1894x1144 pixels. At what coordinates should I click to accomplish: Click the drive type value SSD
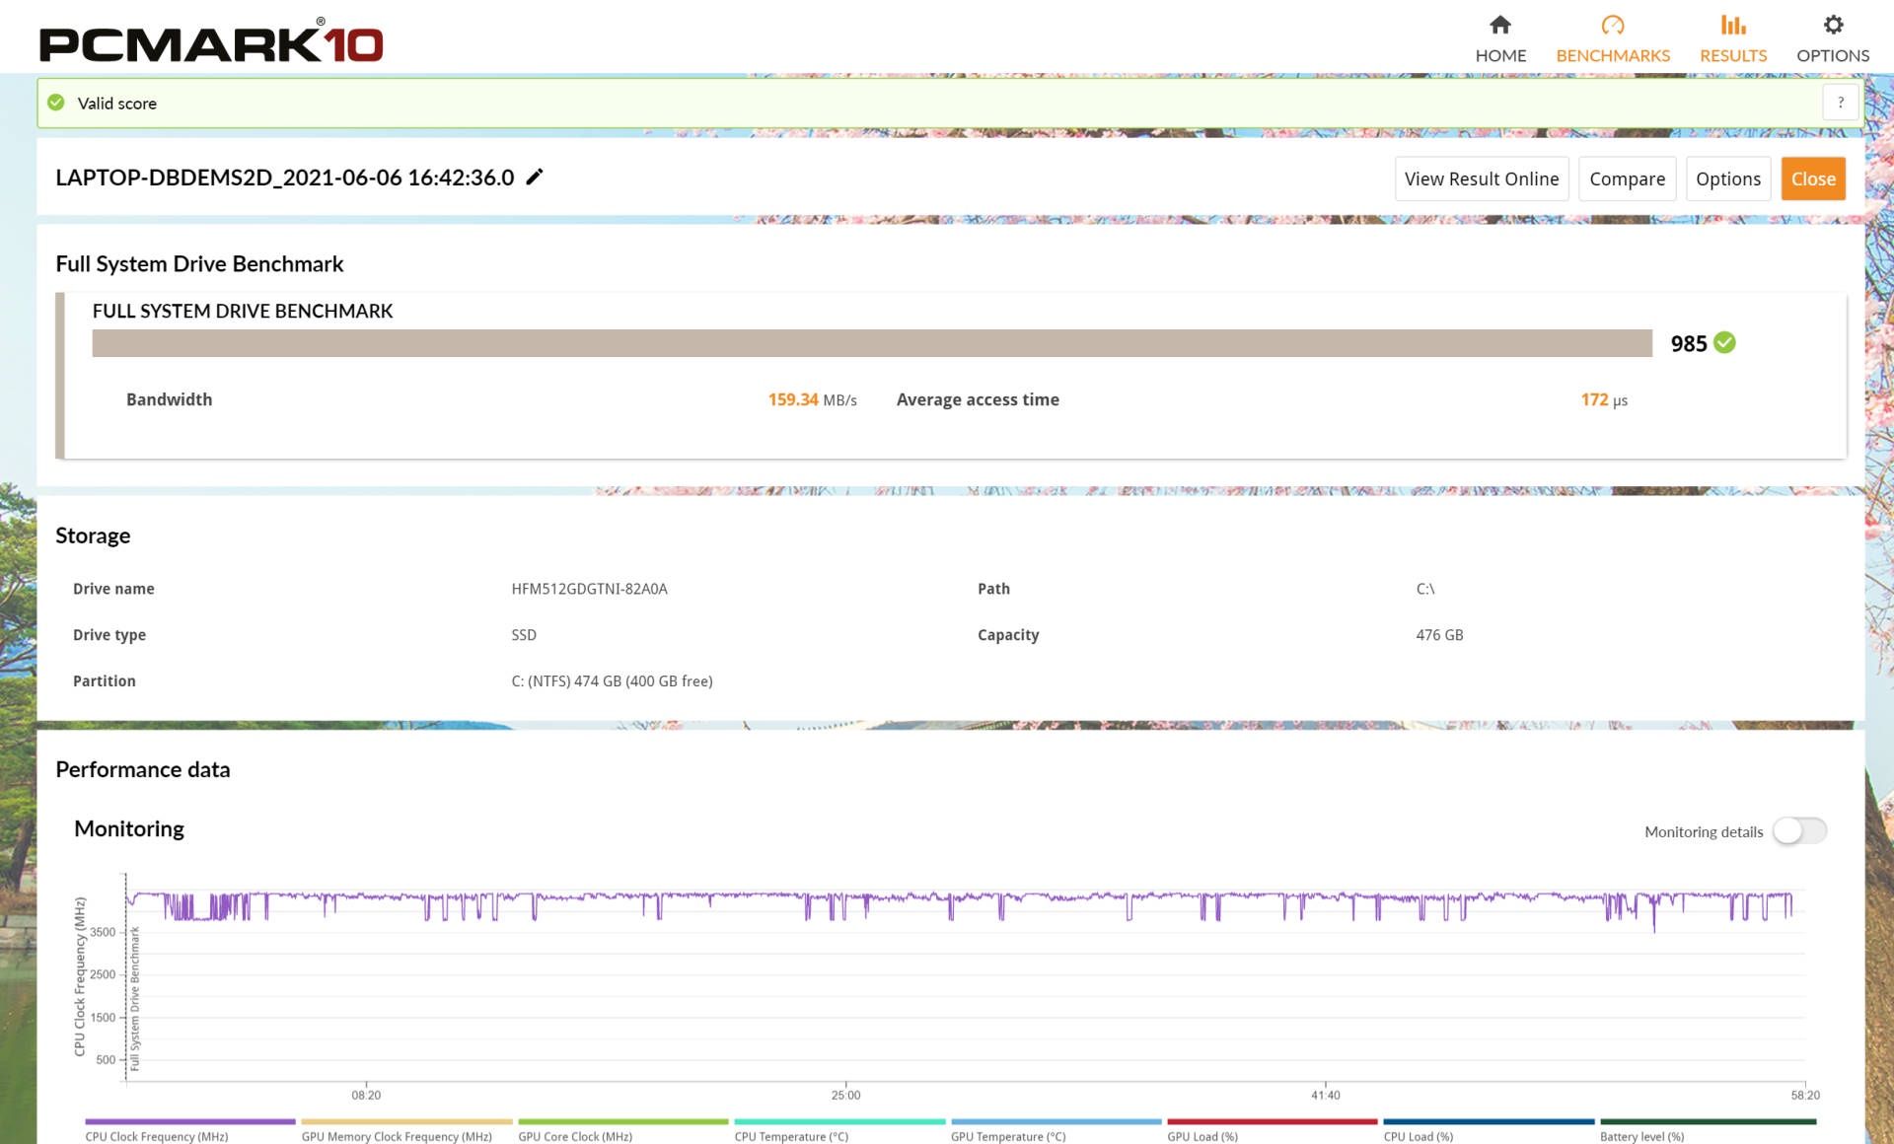[524, 635]
